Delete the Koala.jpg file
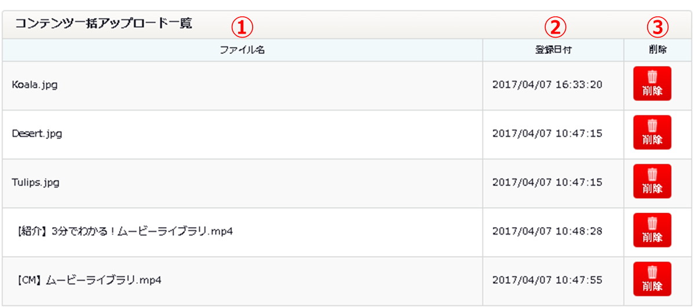Image resolution: width=694 pixels, height=307 pixels. (652, 84)
